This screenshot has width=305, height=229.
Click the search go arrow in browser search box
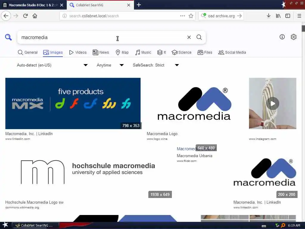[239, 16]
